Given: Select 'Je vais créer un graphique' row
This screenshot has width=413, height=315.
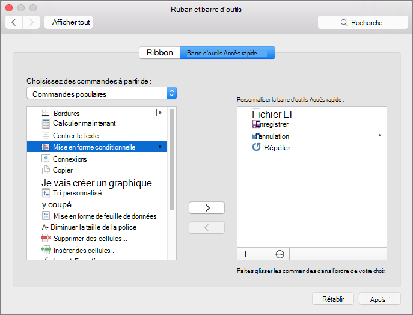Looking at the screenshot, I should 97,183.
